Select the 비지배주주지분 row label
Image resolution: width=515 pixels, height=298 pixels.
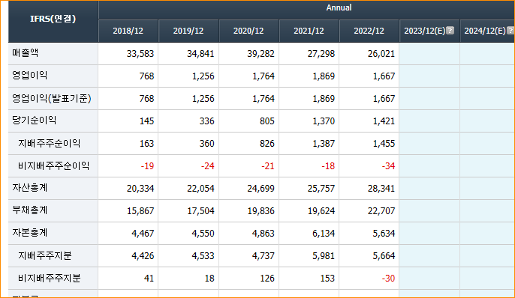50,278
